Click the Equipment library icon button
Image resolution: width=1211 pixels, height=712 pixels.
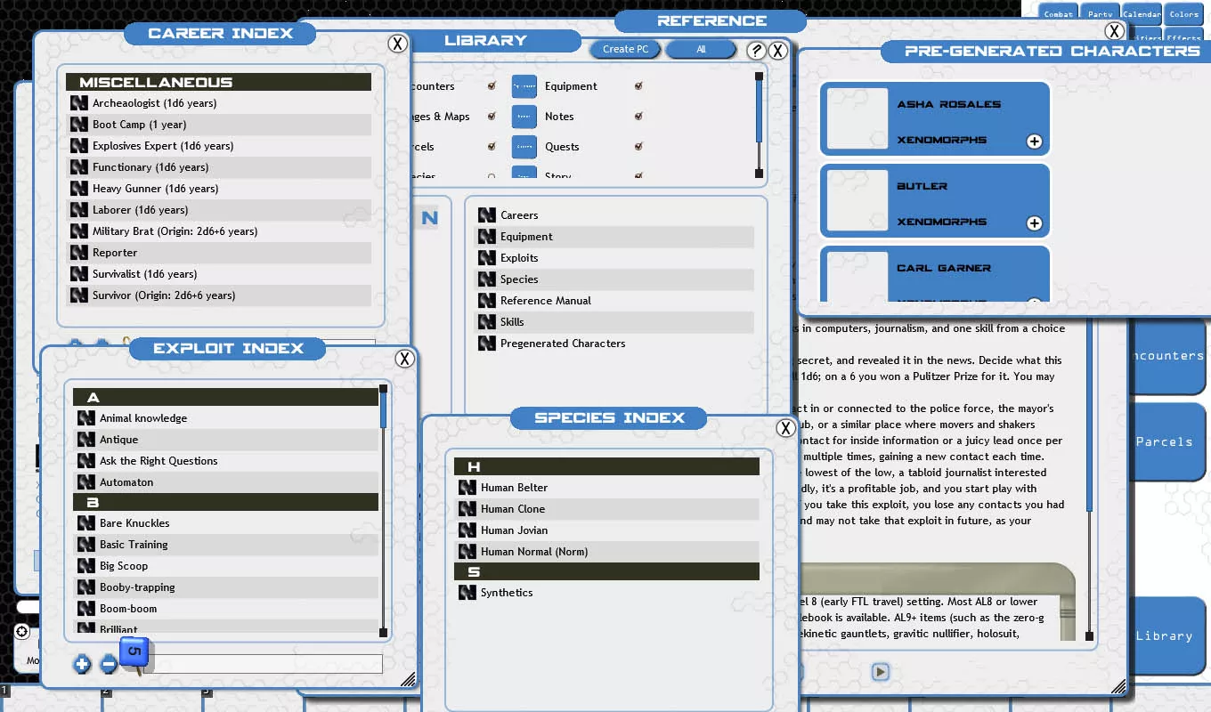pos(524,86)
